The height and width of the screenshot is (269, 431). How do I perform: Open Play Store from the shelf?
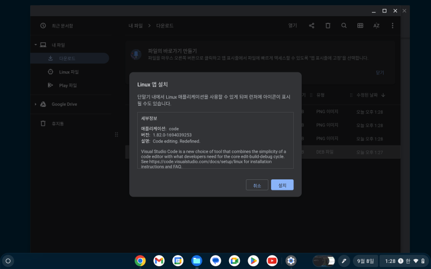coord(253,261)
